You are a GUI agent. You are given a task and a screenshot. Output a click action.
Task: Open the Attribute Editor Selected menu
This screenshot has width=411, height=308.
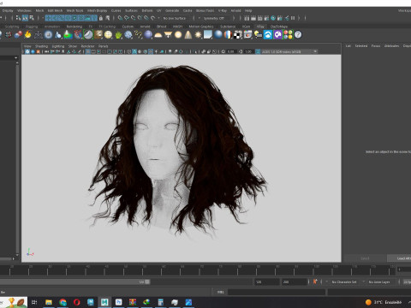[x=361, y=46]
